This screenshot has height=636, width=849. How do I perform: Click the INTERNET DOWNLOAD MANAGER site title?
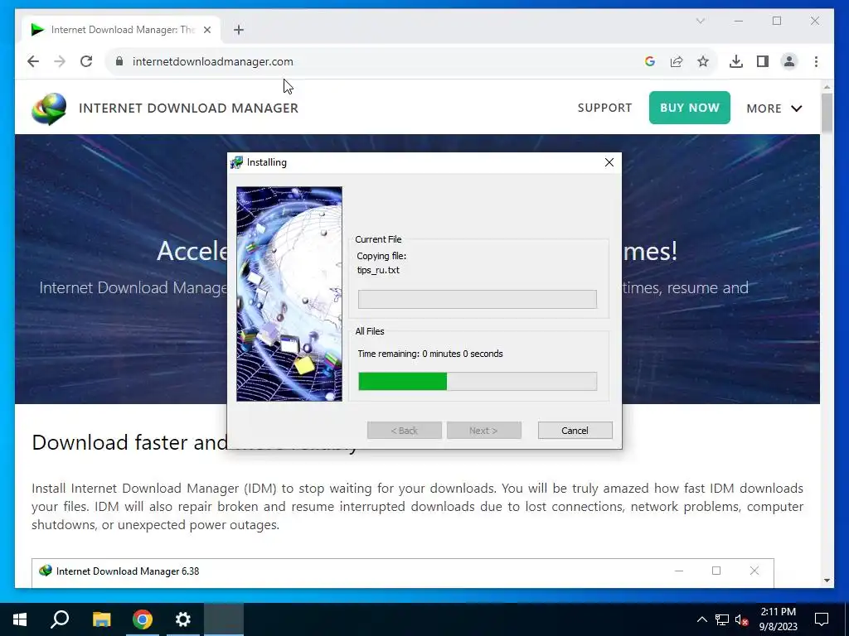coord(188,108)
